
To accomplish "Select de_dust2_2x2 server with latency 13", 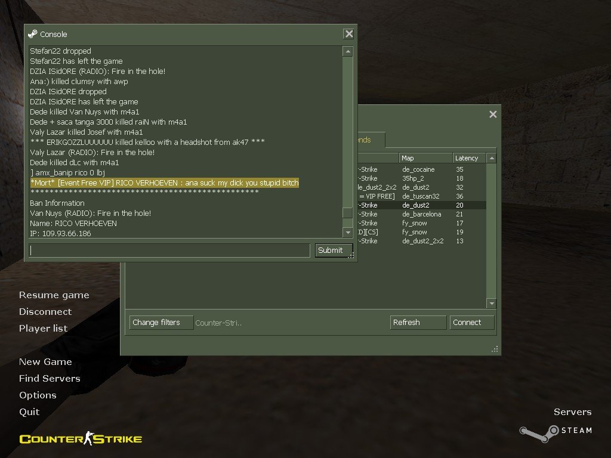I will 422,241.
